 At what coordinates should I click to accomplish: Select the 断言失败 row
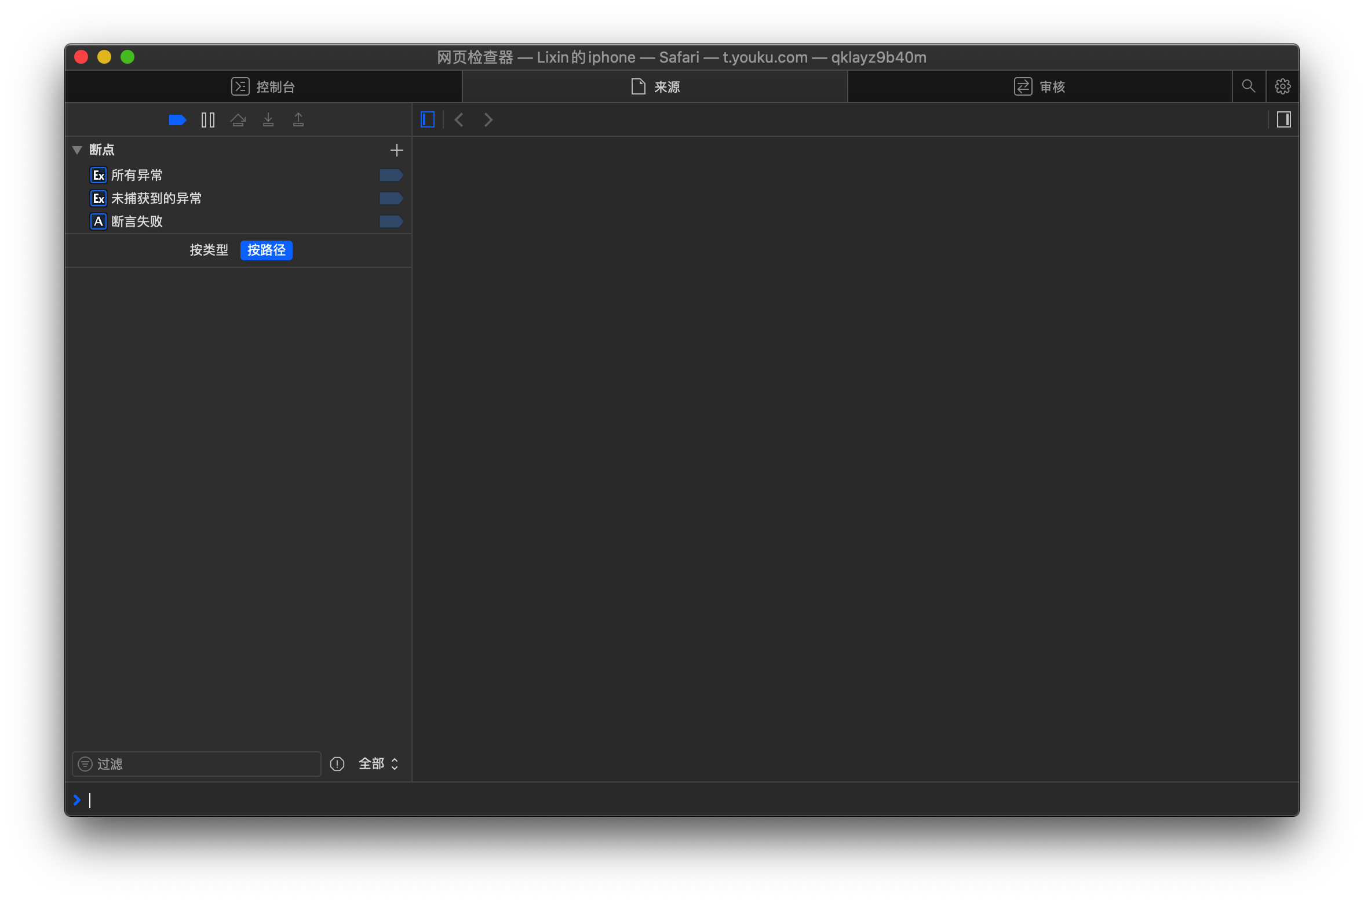(x=238, y=221)
